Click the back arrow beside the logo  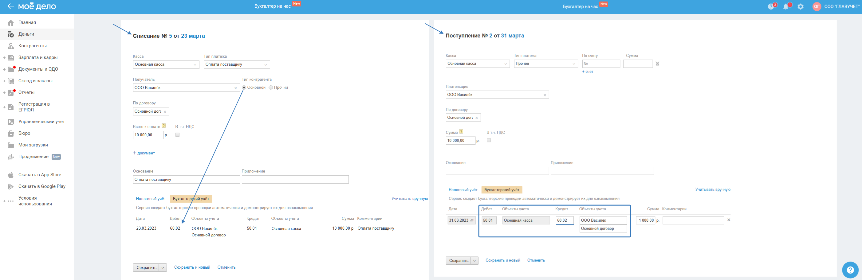point(10,6)
